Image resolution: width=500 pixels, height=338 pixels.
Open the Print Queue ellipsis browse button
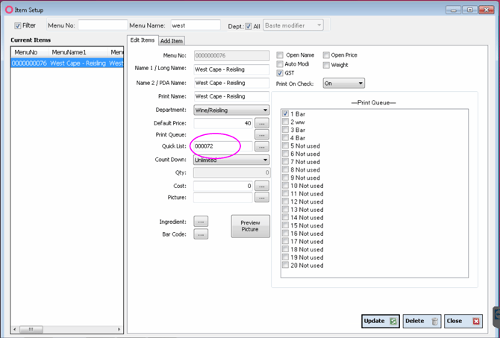[x=262, y=134]
